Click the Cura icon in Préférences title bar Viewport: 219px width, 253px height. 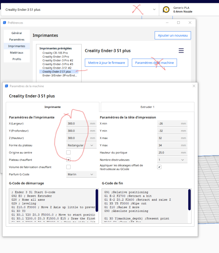(x=4, y=23)
